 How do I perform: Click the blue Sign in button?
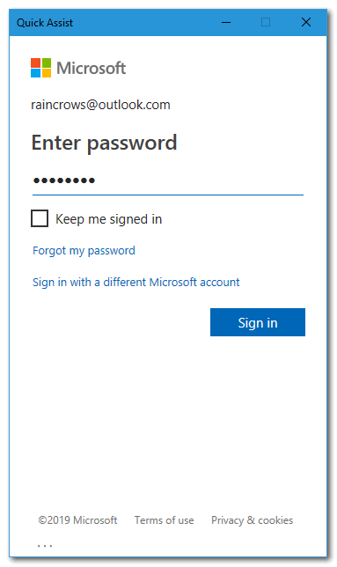coord(258,322)
